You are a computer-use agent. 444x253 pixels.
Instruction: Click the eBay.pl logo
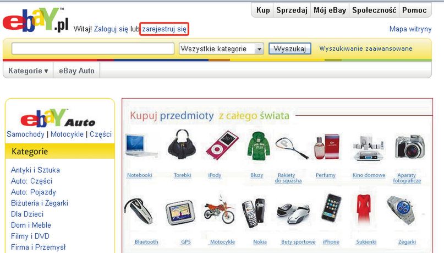(36, 20)
